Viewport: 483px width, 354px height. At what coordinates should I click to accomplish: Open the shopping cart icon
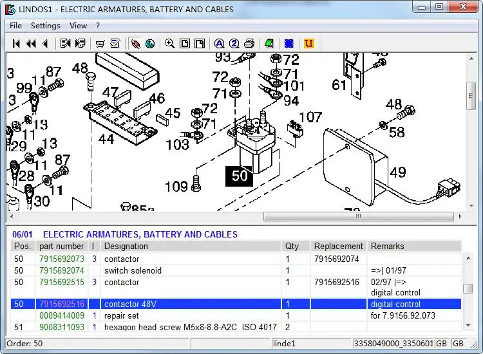pos(100,44)
